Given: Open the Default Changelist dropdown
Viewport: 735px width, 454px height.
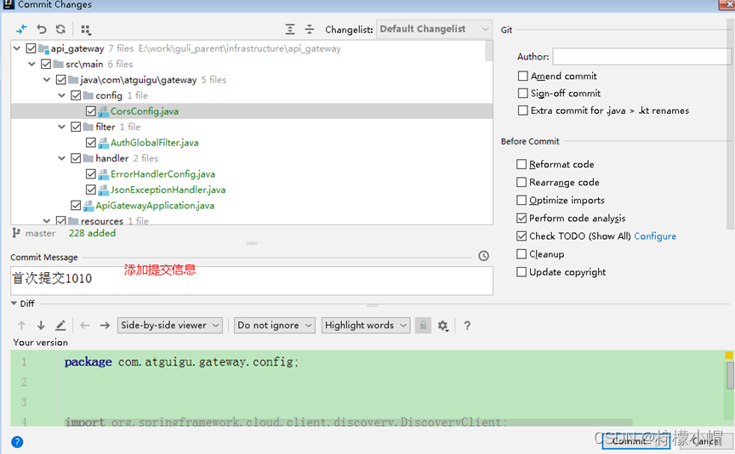Looking at the screenshot, I should click(434, 29).
